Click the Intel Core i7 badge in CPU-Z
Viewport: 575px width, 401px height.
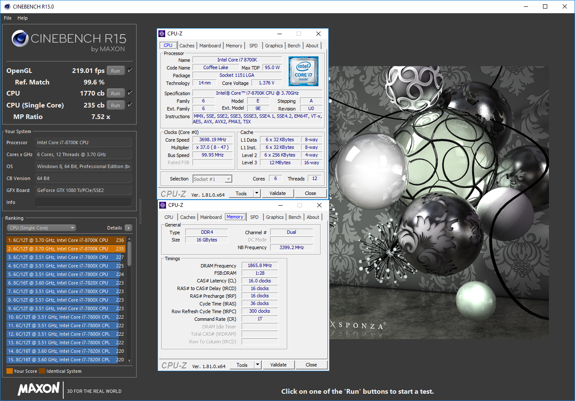[x=303, y=71]
